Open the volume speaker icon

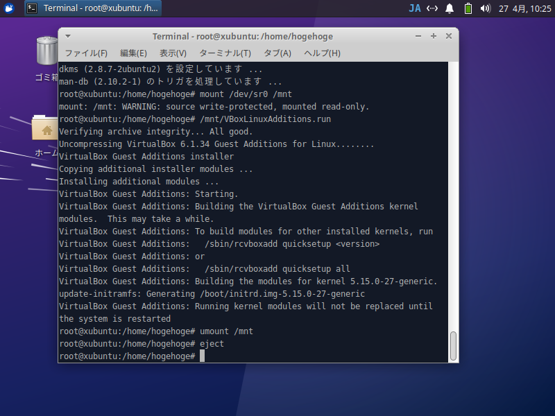click(485, 8)
